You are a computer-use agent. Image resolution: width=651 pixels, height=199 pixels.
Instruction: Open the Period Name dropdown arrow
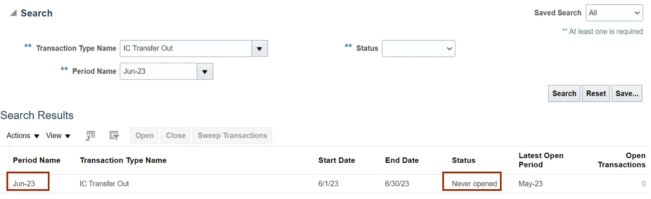pyautogui.click(x=205, y=72)
